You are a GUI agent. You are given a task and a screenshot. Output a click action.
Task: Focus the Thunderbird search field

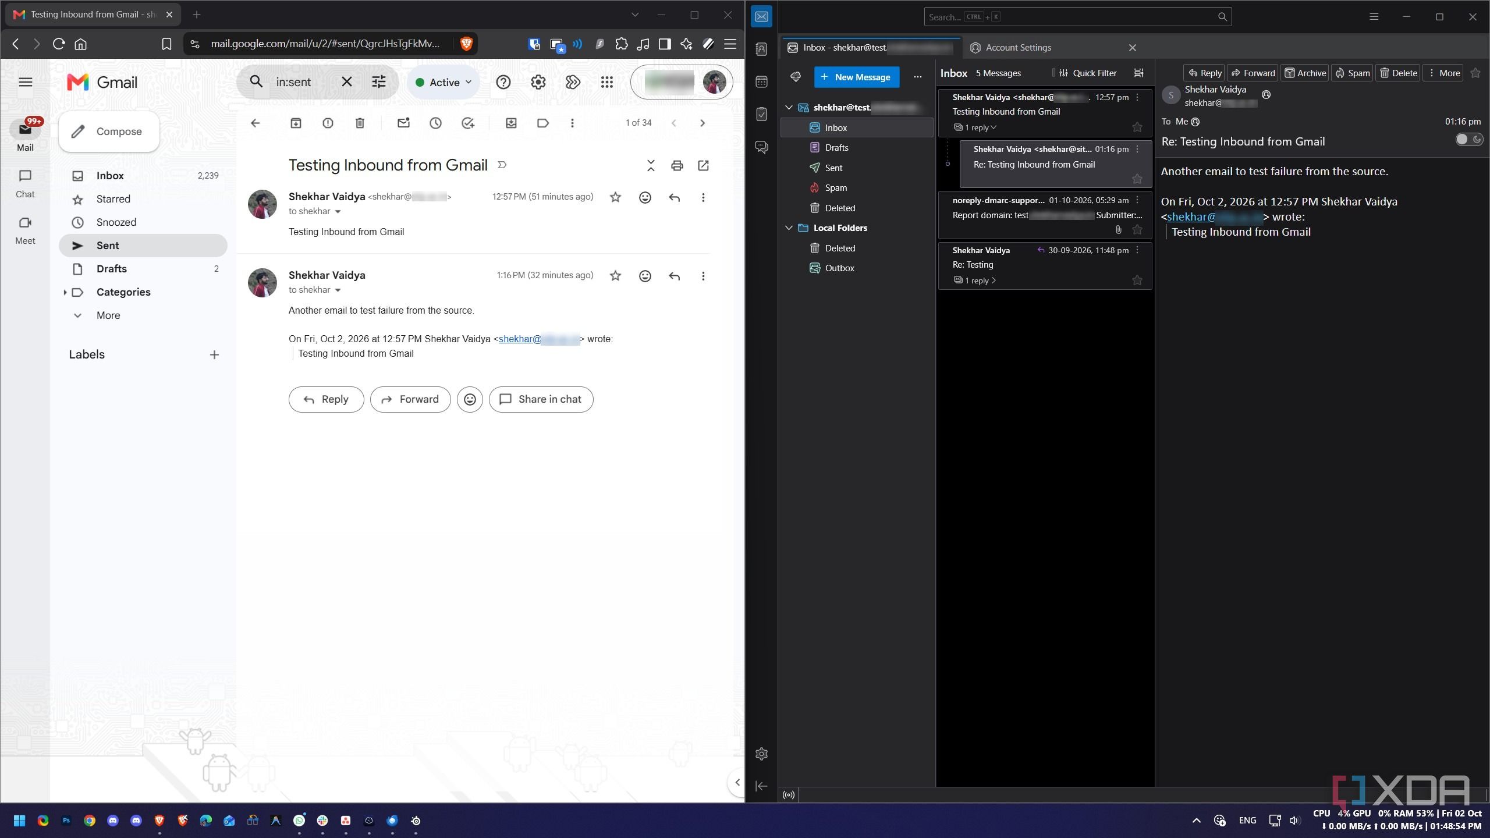pyautogui.click(x=1077, y=17)
